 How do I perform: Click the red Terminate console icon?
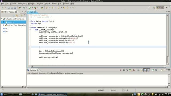pyautogui.click(x=121, y=70)
